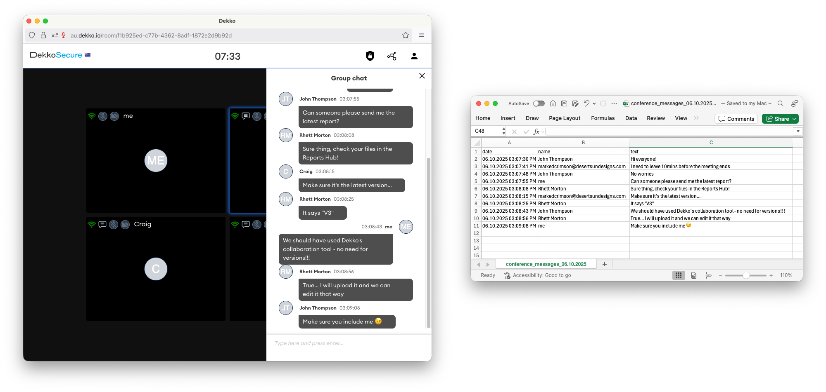Click the Accessibility checker status icon
This screenshot has height=392, width=826.
pyautogui.click(x=507, y=275)
